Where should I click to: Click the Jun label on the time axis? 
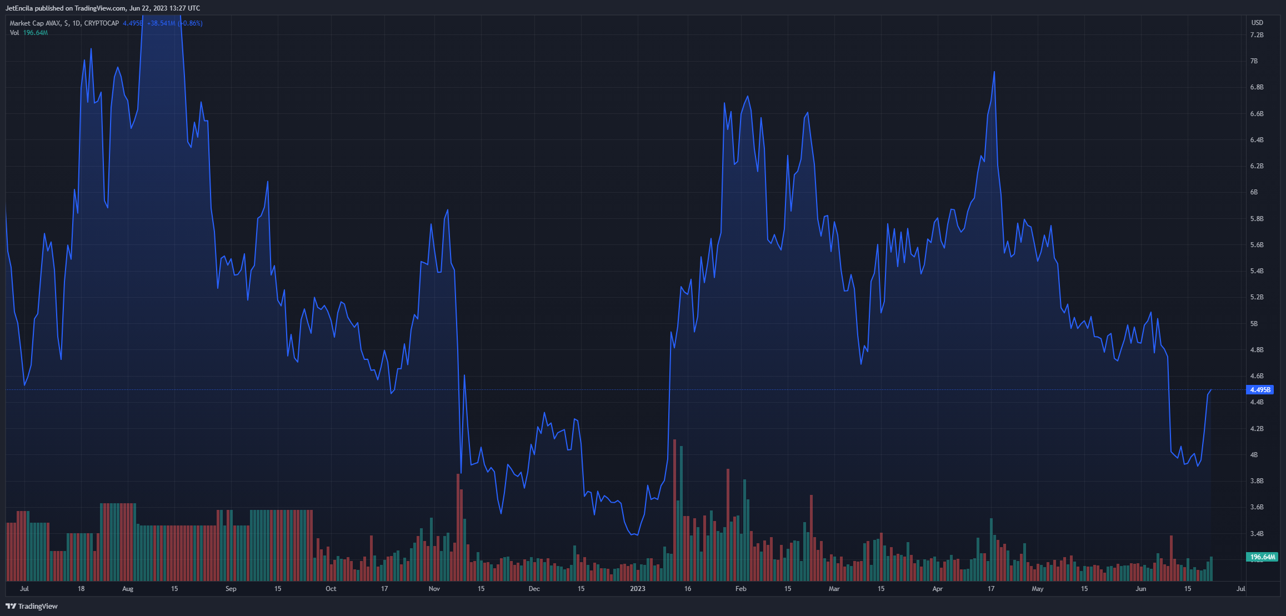click(x=1141, y=589)
